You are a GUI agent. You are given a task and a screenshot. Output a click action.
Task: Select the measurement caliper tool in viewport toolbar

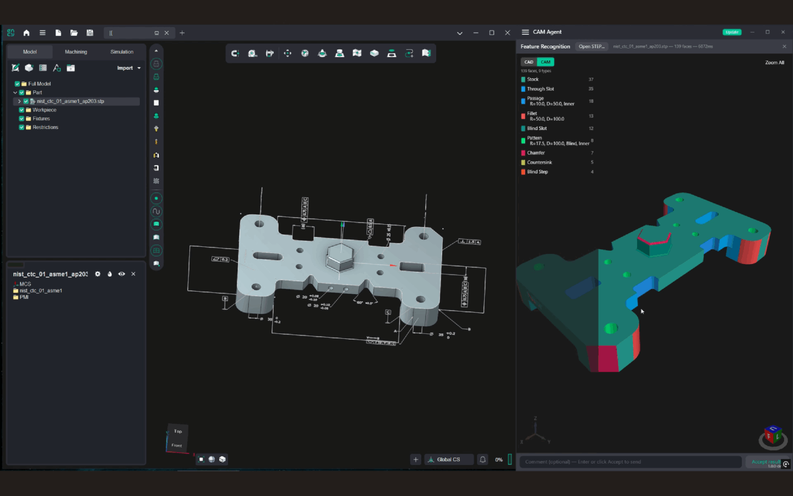[270, 53]
